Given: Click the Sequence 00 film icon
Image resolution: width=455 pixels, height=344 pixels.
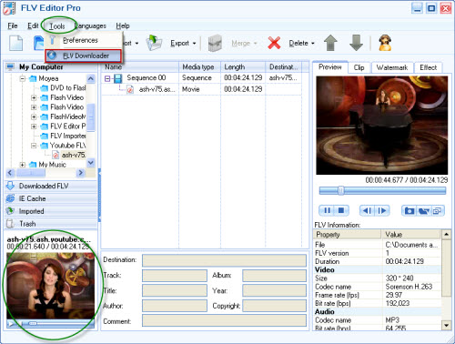Looking at the screenshot, I should 117,79.
